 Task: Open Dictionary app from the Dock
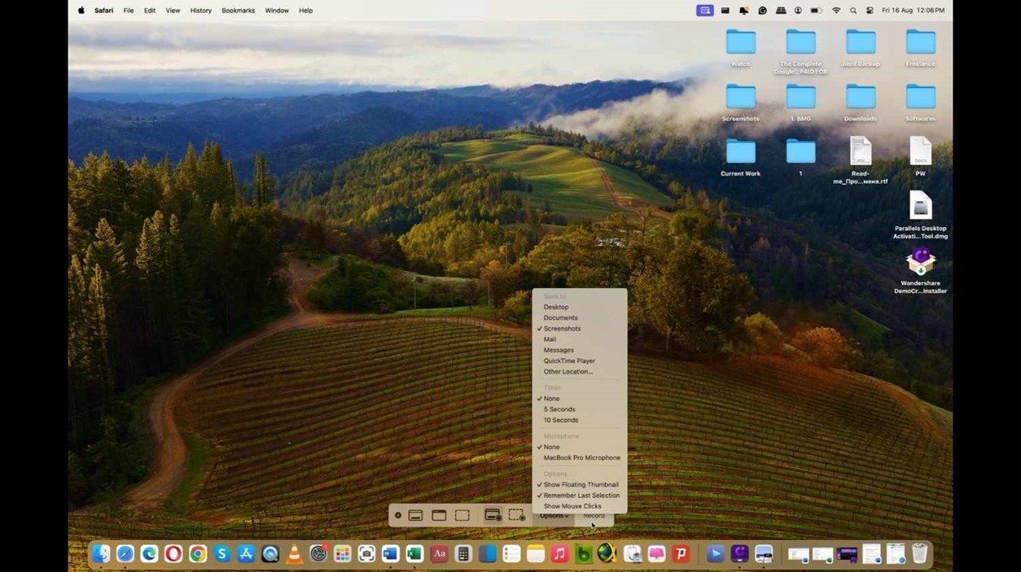[x=440, y=554]
